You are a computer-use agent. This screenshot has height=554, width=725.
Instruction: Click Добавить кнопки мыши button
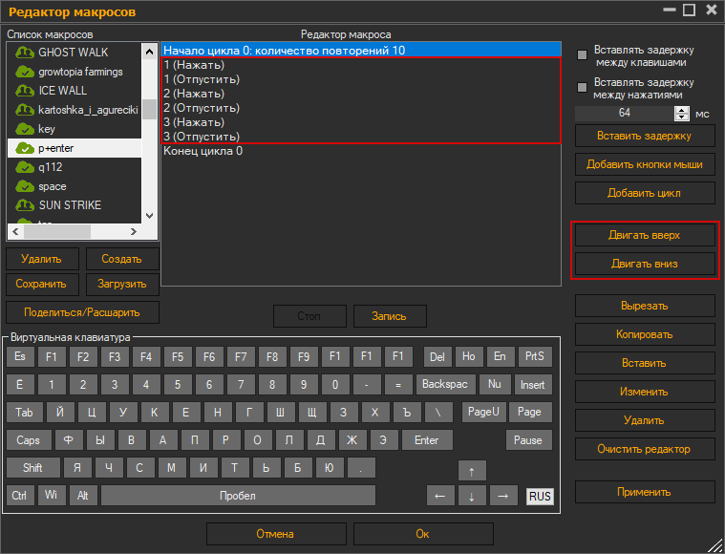pos(645,164)
